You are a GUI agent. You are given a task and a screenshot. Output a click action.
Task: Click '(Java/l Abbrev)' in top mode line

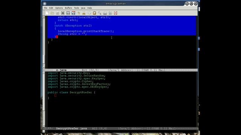point(120,70)
